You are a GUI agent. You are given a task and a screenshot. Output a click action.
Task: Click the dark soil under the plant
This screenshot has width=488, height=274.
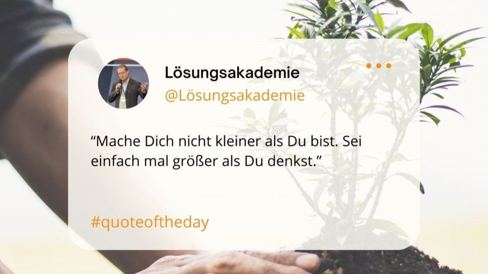tap(381, 261)
